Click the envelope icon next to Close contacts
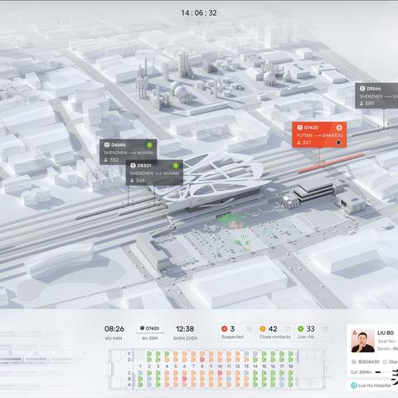The width and height of the screenshot is (398, 398). 288,328
